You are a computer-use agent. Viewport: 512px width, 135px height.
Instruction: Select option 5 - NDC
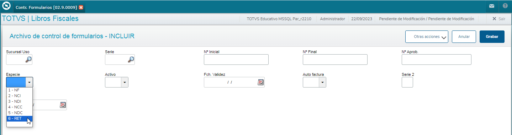click(20, 113)
